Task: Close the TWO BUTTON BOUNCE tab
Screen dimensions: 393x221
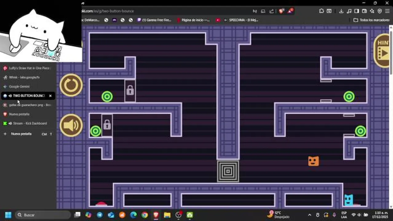Action: (x=50, y=96)
